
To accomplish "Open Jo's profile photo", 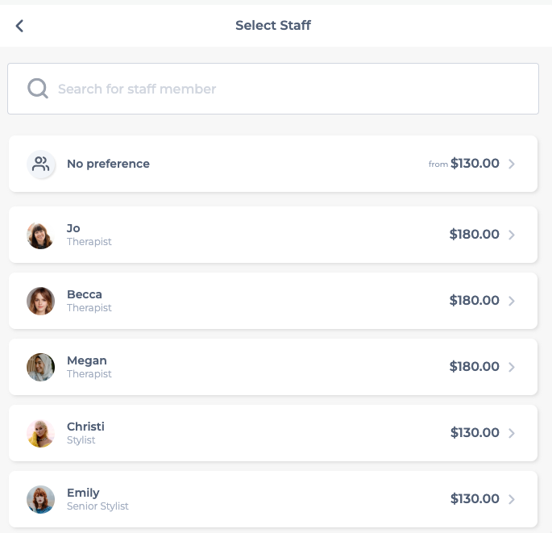I will [x=41, y=235].
